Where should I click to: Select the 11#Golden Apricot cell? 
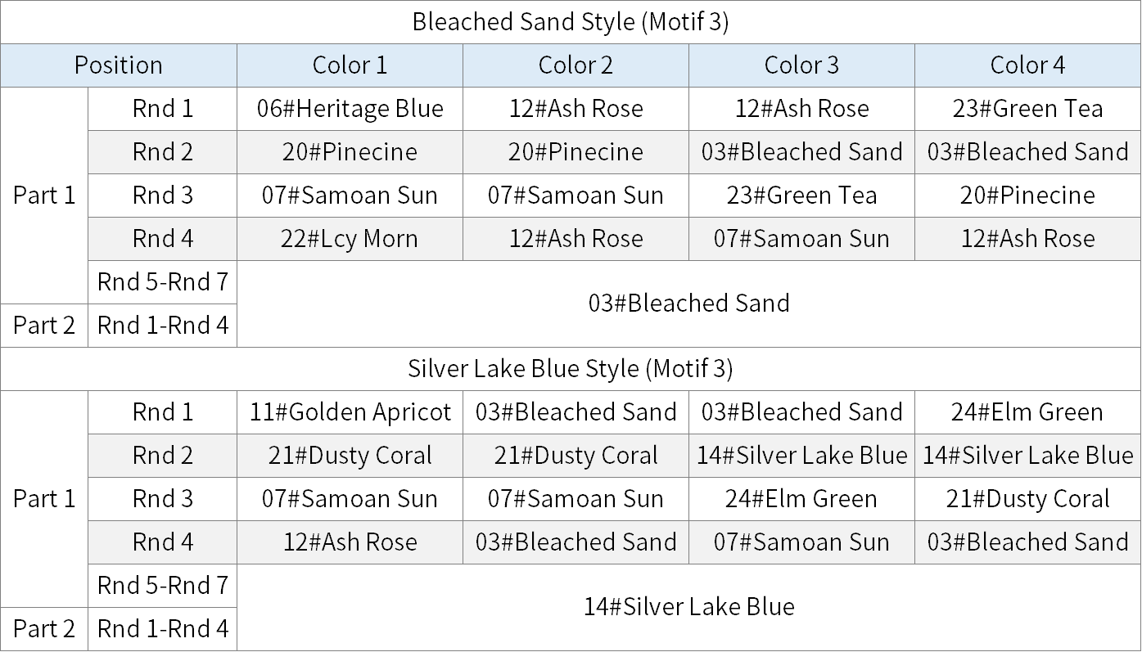click(x=350, y=412)
